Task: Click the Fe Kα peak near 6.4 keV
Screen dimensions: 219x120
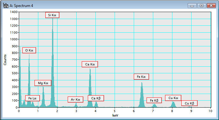Action: click(x=142, y=95)
